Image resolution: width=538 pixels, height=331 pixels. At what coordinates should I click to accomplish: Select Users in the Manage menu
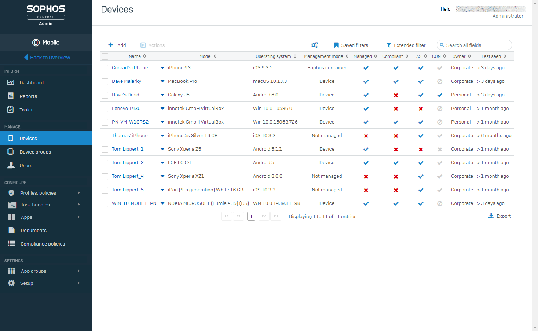coord(26,165)
